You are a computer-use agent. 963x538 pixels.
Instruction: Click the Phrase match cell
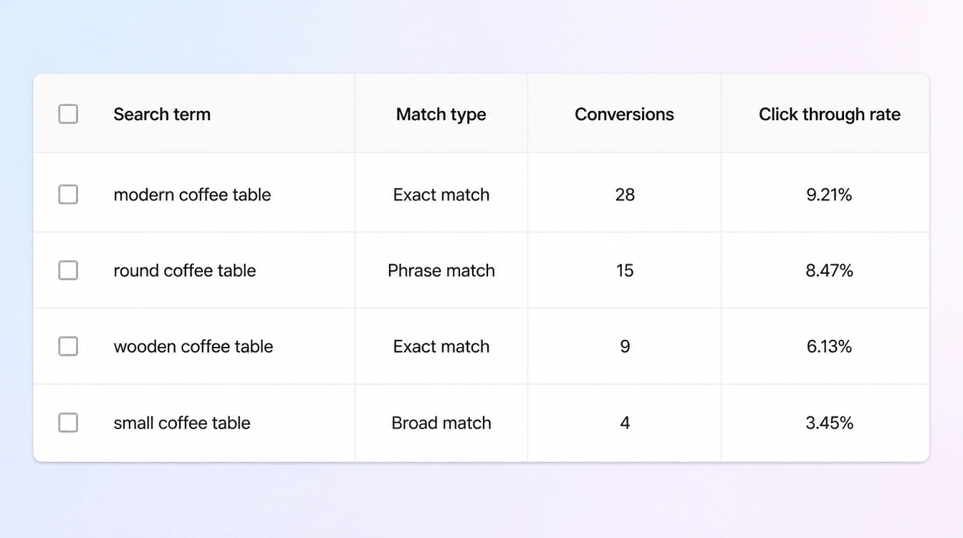441,270
